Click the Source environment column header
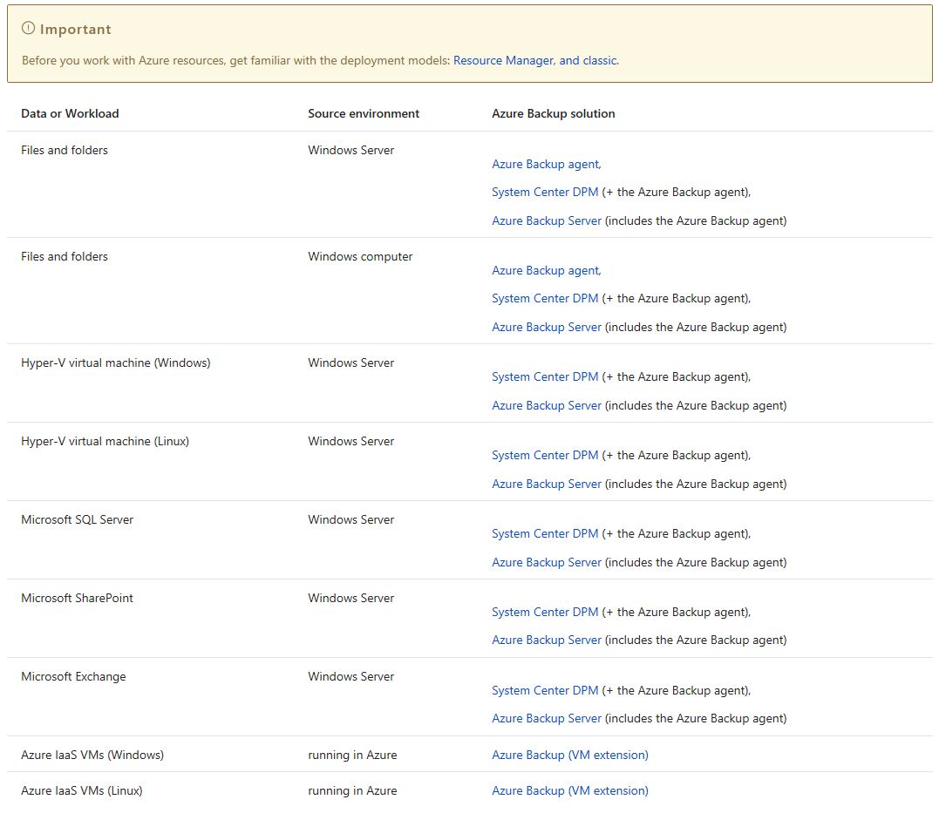The width and height of the screenshot is (939, 820). click(364, 114)
